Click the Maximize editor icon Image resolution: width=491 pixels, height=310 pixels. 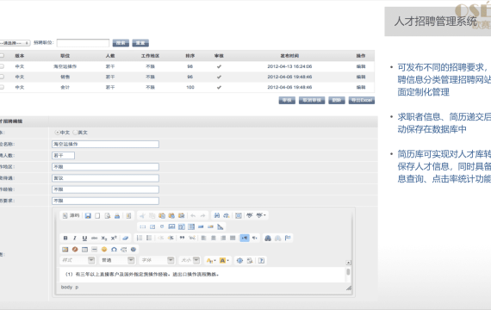(x=239, y=261)
